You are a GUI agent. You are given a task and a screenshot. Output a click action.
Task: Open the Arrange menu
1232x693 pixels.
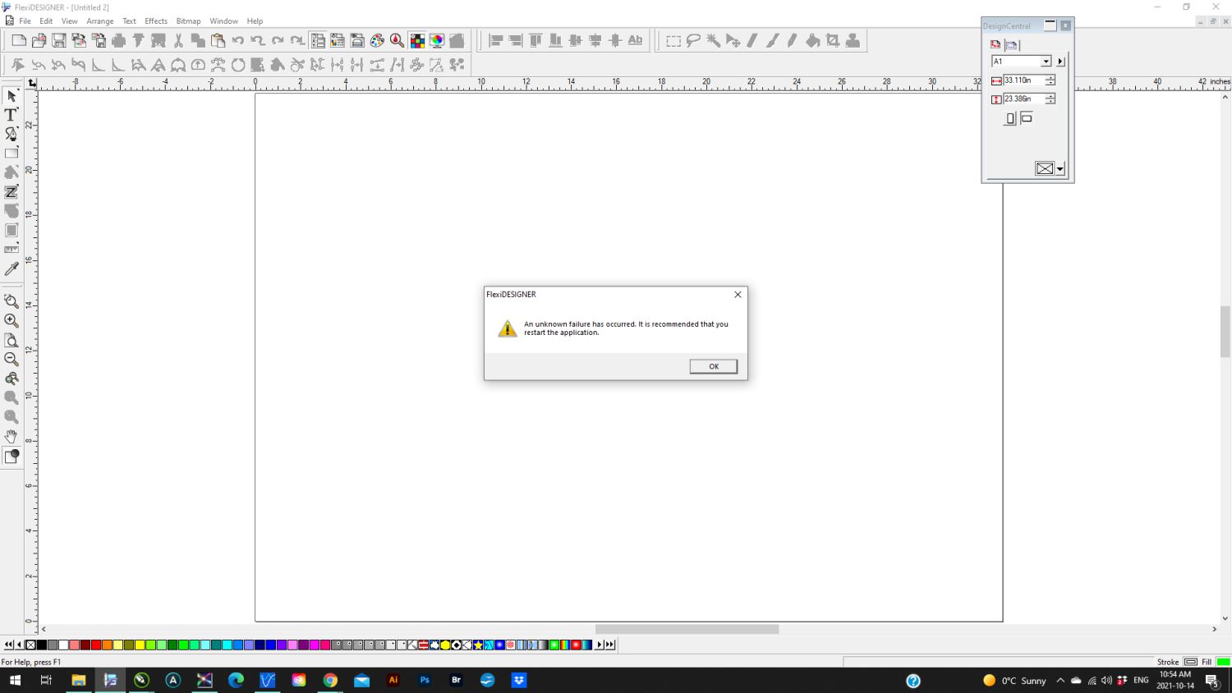pyautogui.click(x=100, y=21)
